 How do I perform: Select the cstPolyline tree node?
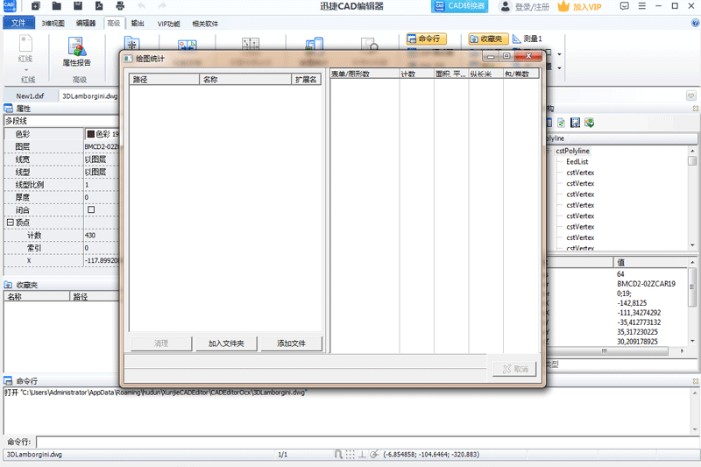(x=573, y=151)
